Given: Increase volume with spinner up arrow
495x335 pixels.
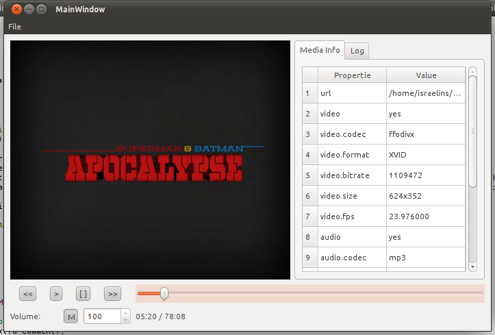Looking at the screenshot, I should [126, 313].
